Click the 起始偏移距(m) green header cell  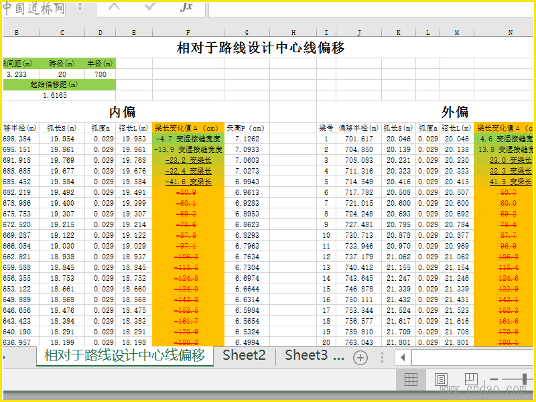(59, 85)
